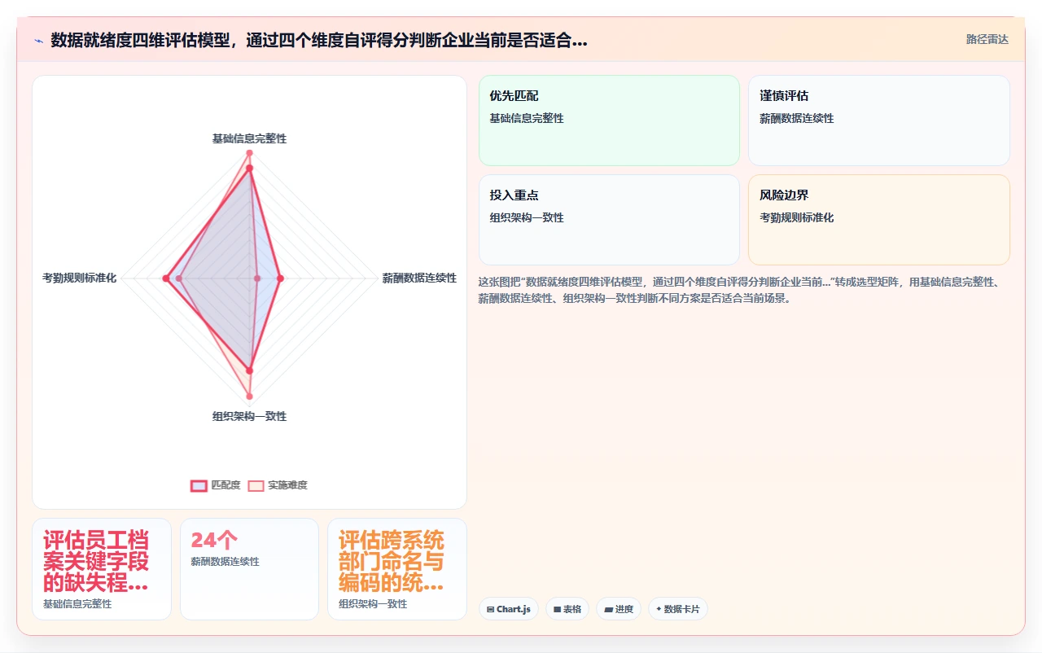Select the 表格 tag

pos(567,609)
